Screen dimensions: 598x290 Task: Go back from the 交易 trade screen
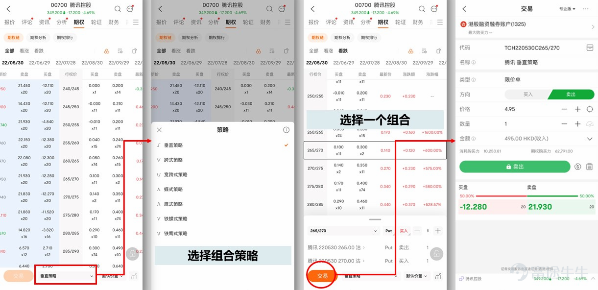tap(464, 9)
